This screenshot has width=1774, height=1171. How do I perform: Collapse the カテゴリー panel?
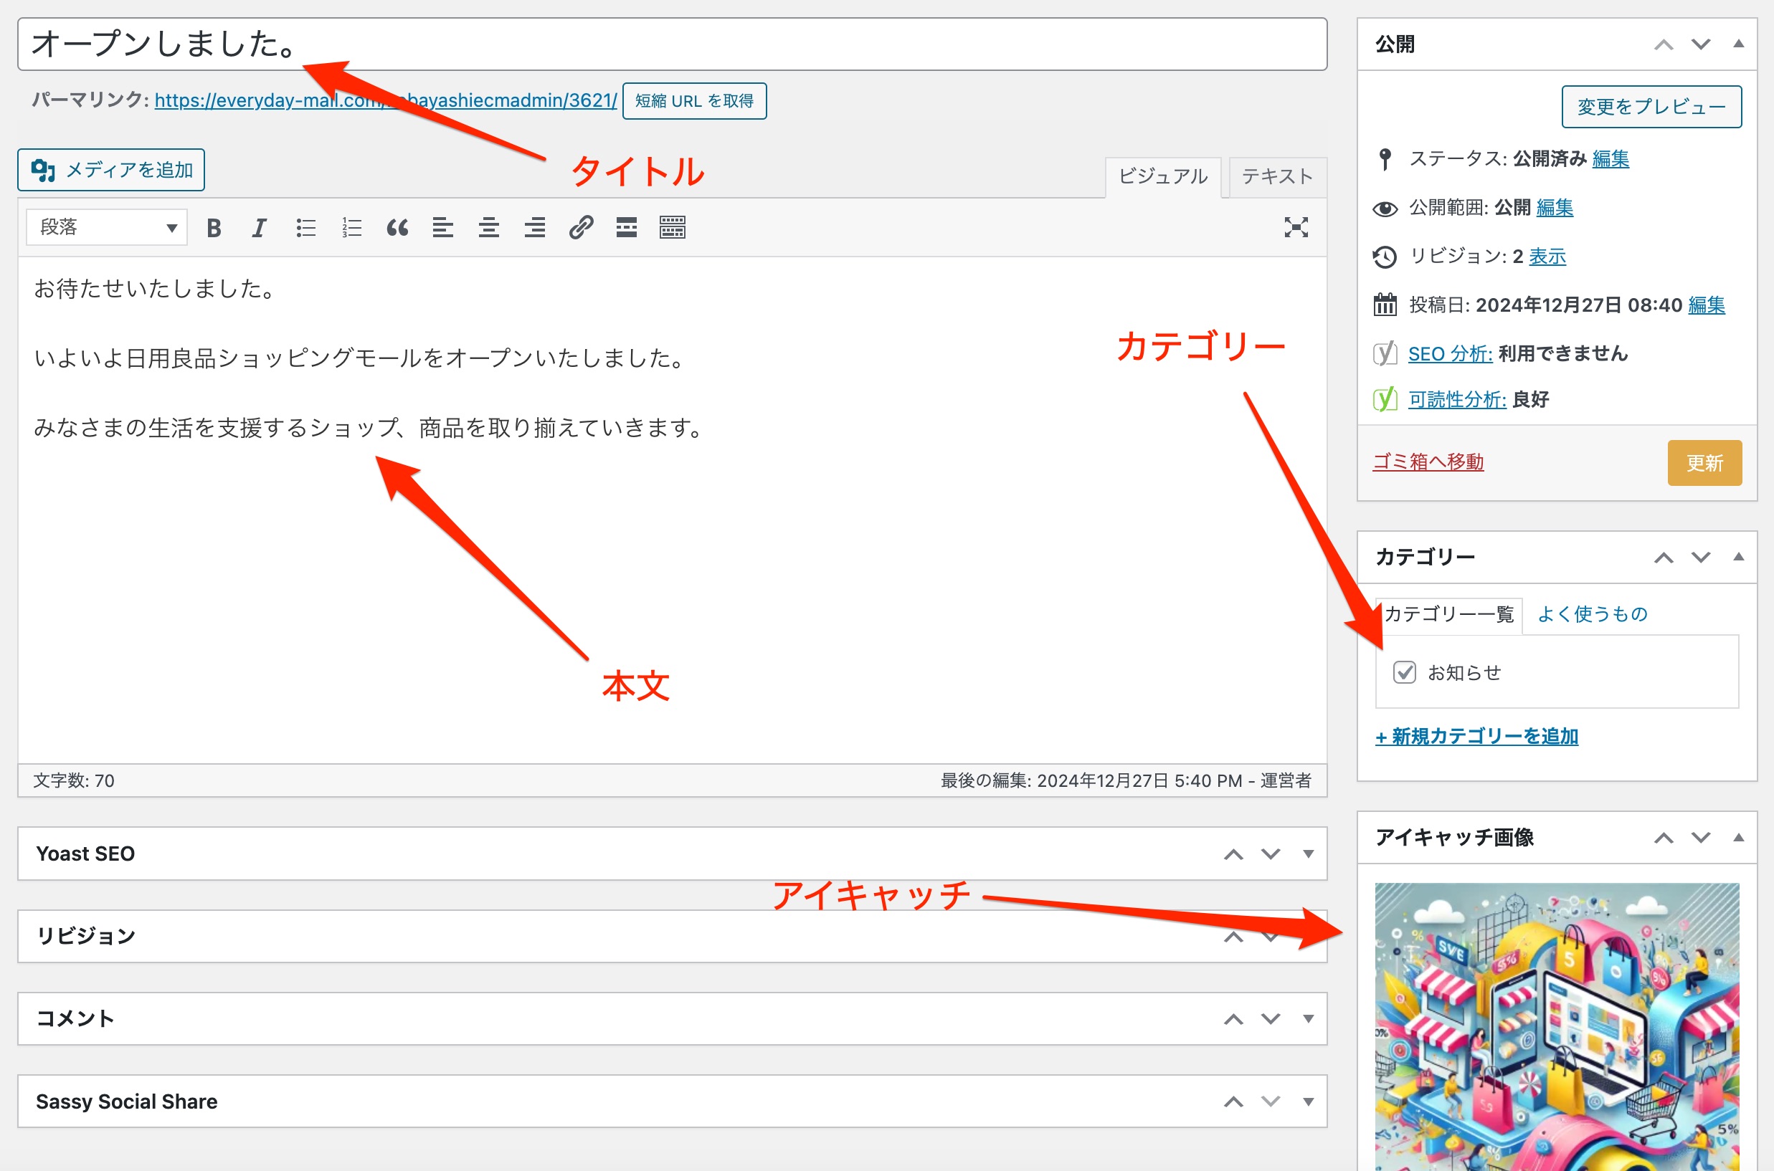tap(1739, 557)
